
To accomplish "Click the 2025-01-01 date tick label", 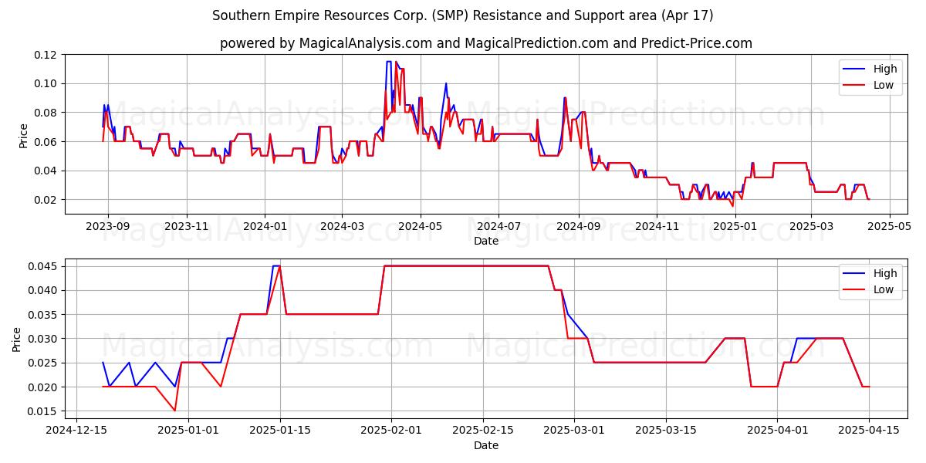I will coord(188,431).
